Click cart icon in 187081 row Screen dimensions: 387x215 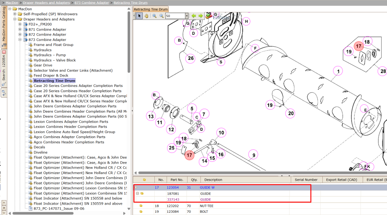[x=142, y=193]
